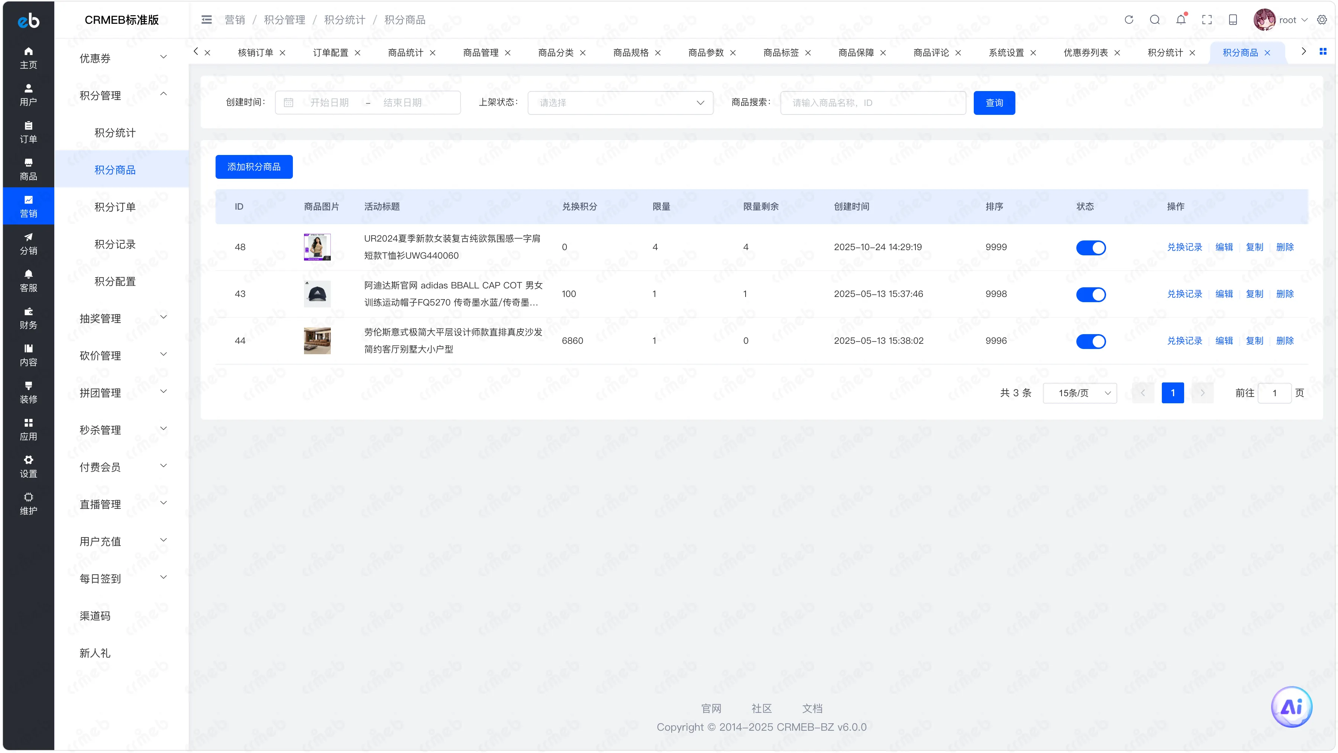Collapse the sidebar with the hamburger icon
This screenshot has height=753, width=1338.
[x=206, y=20]
